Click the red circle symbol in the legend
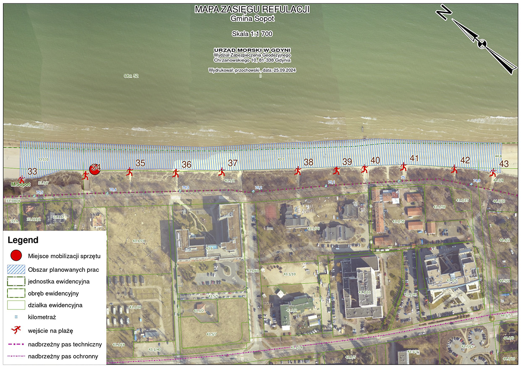This screenshot has height=368, width=521. click(x=16, y=255)
